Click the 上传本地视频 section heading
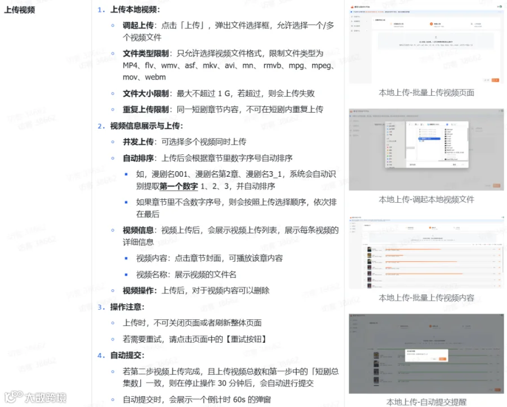The height and width of the screenshot is (407, 507). click(135, 10)
